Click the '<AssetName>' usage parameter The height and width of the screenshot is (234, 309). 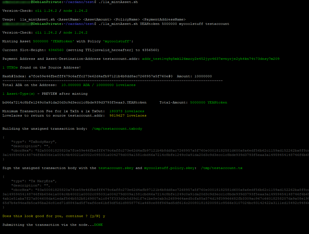[x=69, y=20]
